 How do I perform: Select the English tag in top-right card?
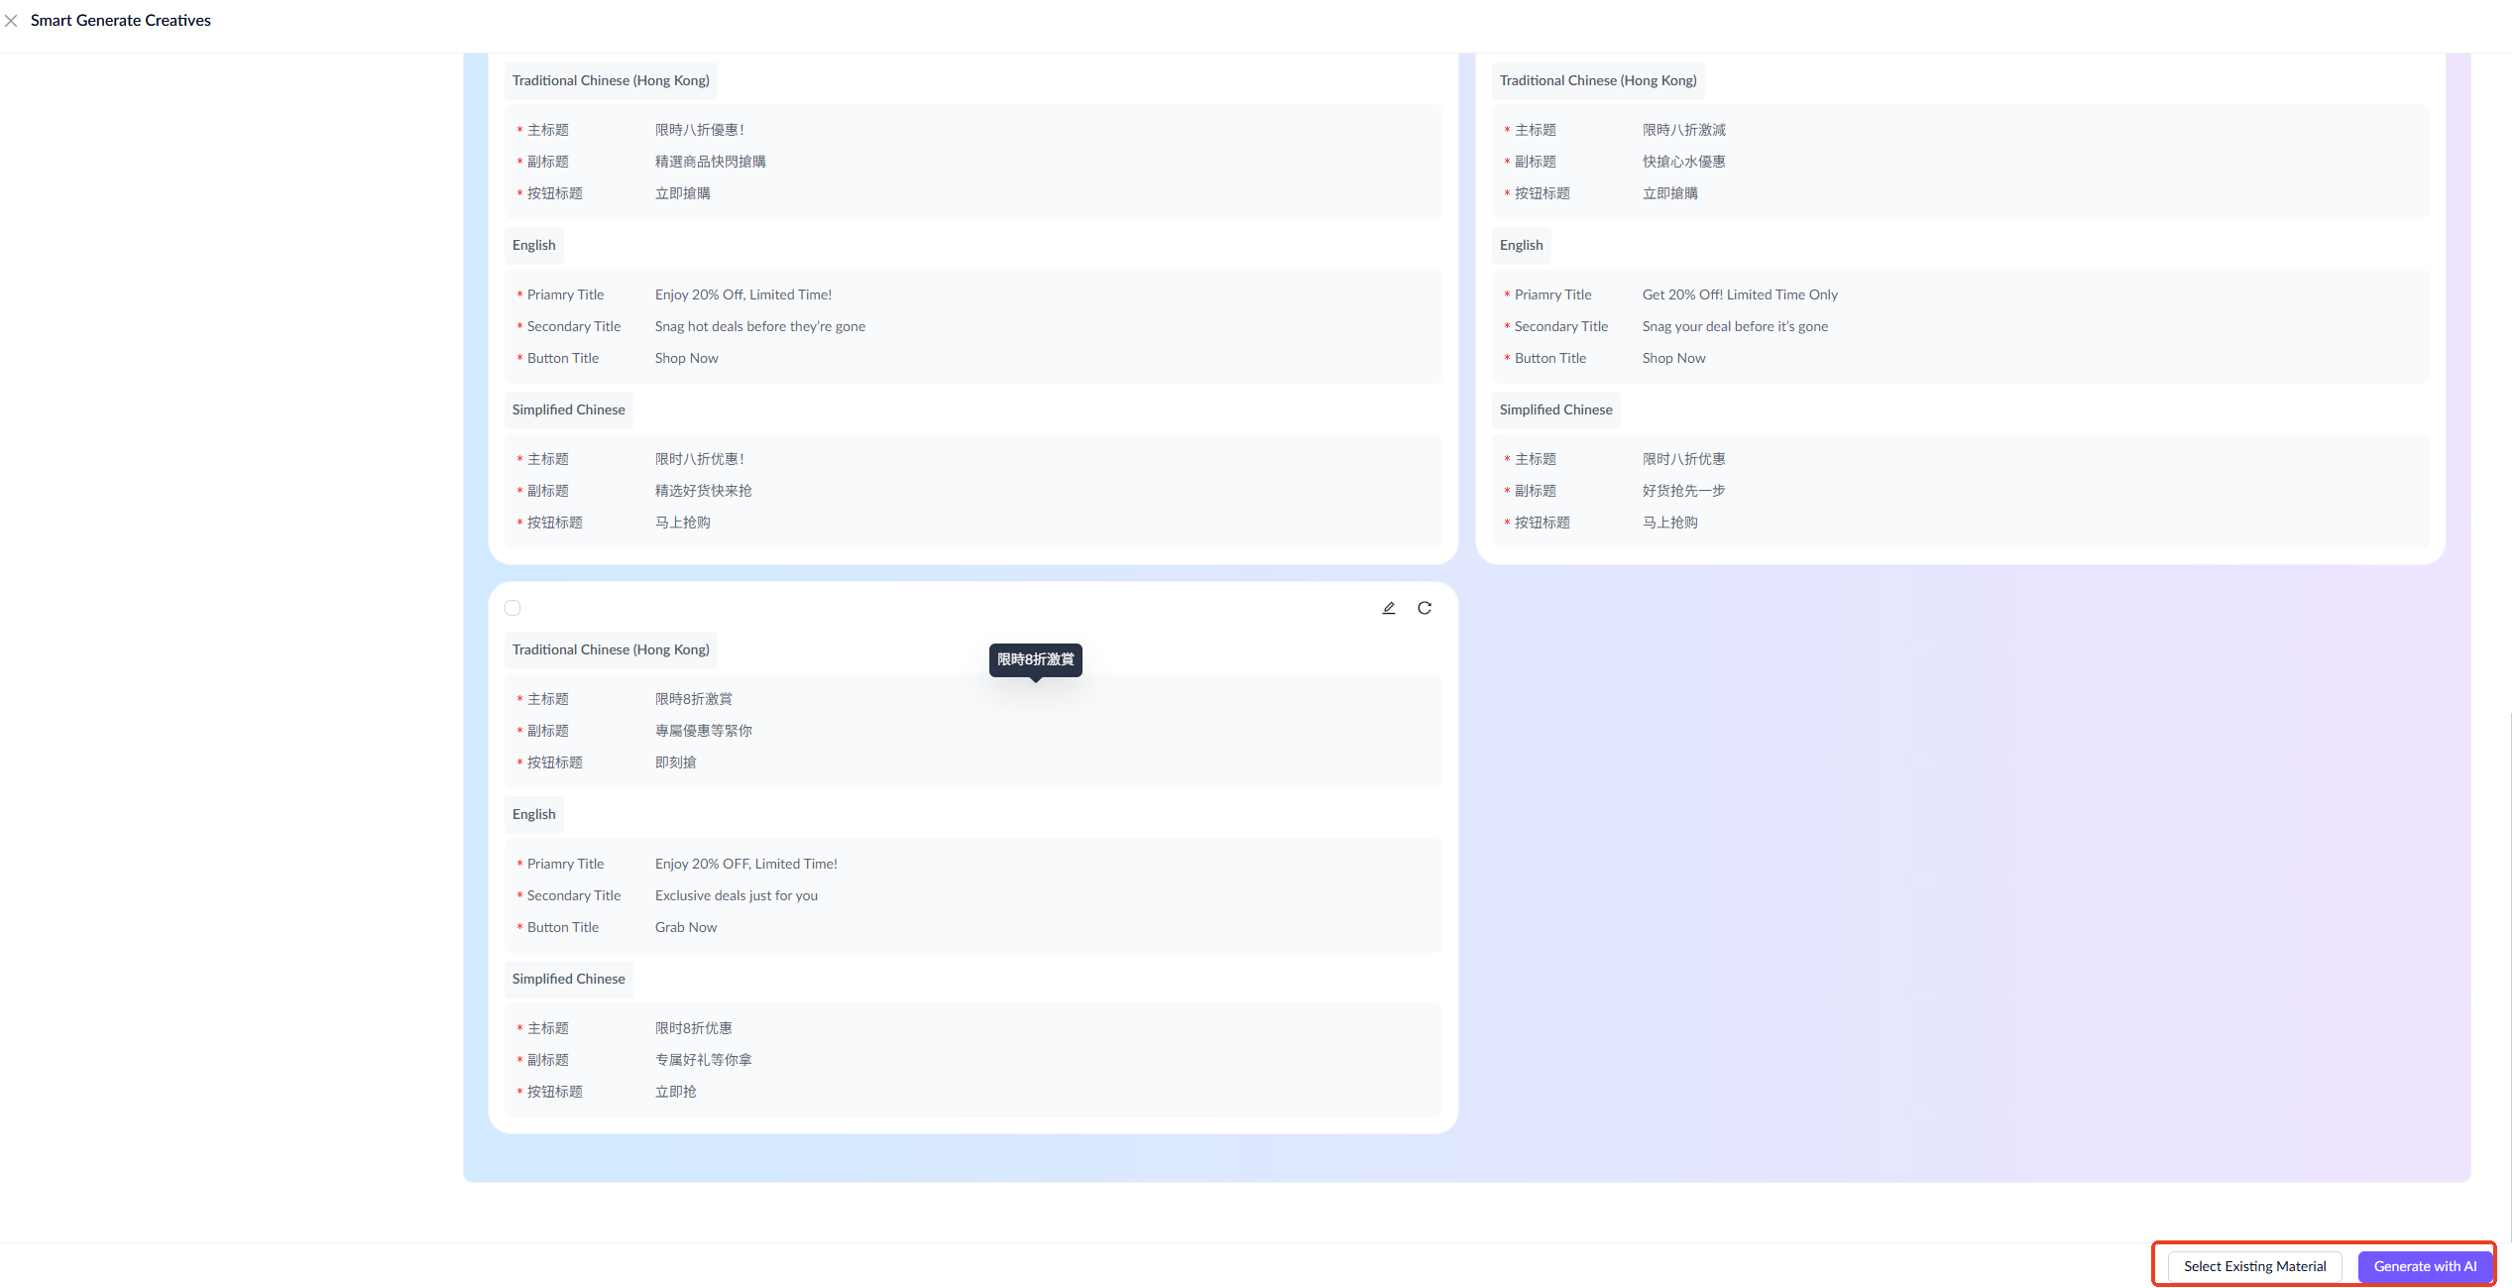[x=1520, y=245]
